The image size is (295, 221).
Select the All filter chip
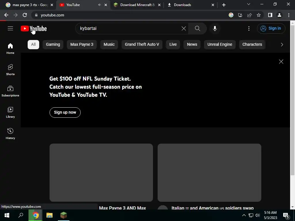coord(33,45)
